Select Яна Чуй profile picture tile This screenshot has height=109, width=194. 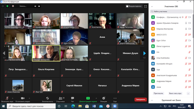46,85
